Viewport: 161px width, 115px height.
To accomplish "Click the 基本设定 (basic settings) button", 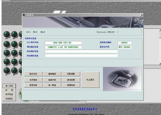I will click(x=33, y=74).
